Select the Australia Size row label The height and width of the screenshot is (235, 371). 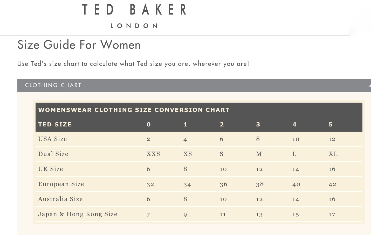coord(60,199)
